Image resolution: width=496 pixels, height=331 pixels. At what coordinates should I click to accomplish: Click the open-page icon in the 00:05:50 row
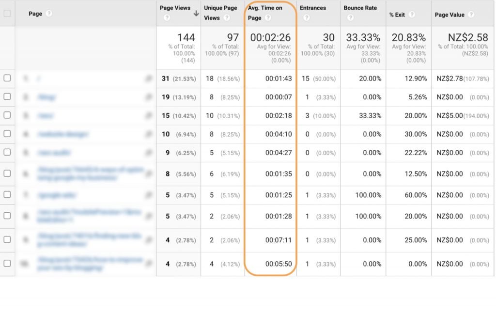tap(148, 264)
